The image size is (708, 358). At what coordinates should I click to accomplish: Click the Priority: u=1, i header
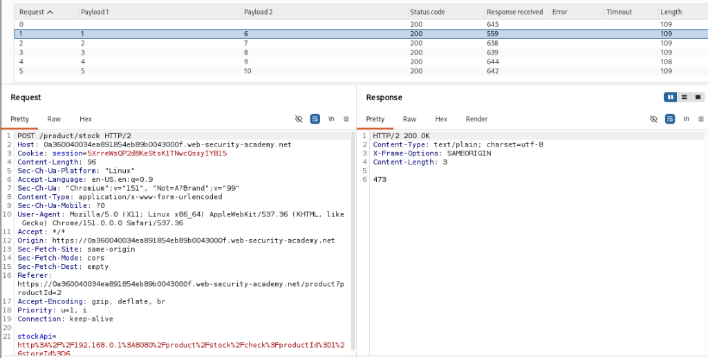click(53, 310)
